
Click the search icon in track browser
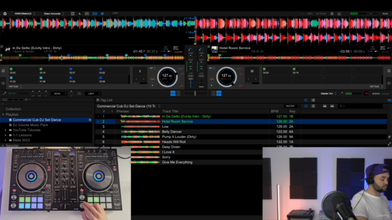(x=341, y=106)
